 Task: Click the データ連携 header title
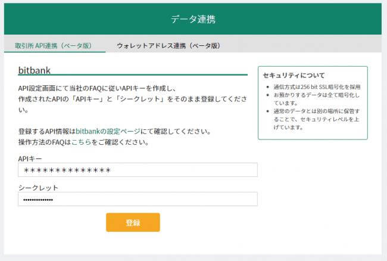pyautogui.click(x=193, y=19)
